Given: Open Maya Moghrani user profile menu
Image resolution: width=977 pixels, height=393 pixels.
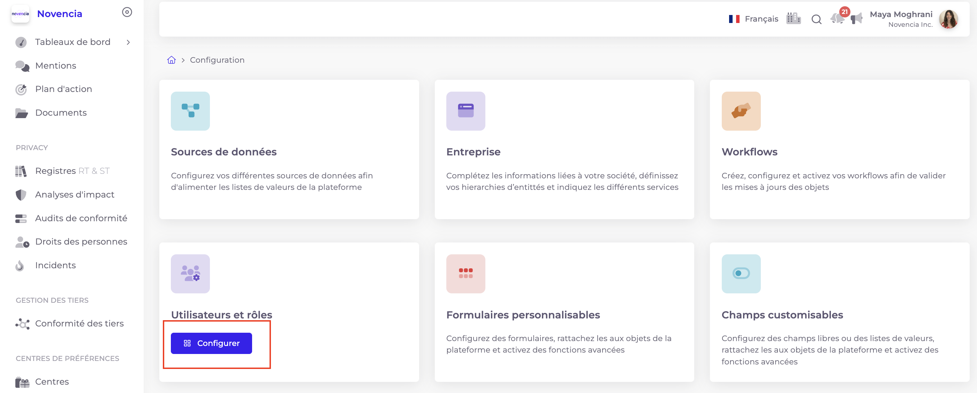Looking at the screenshot, I should pos(901,19).
